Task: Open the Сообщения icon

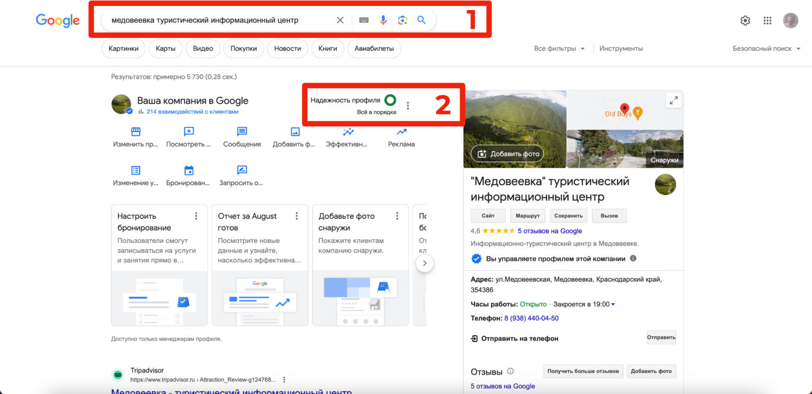Action: (x=242, y=132)
